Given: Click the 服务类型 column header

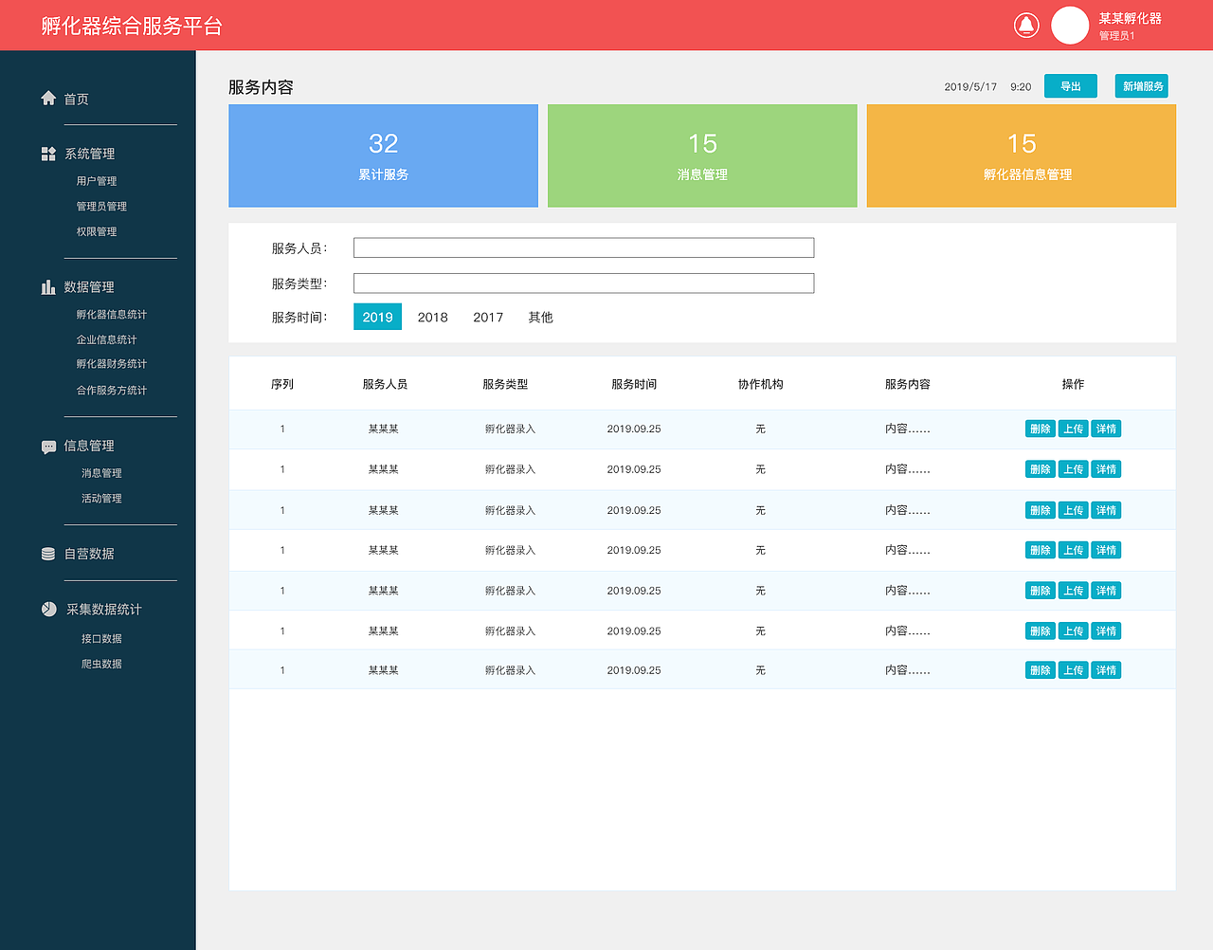Looking at the screenshot, I should tap(505, 384).
